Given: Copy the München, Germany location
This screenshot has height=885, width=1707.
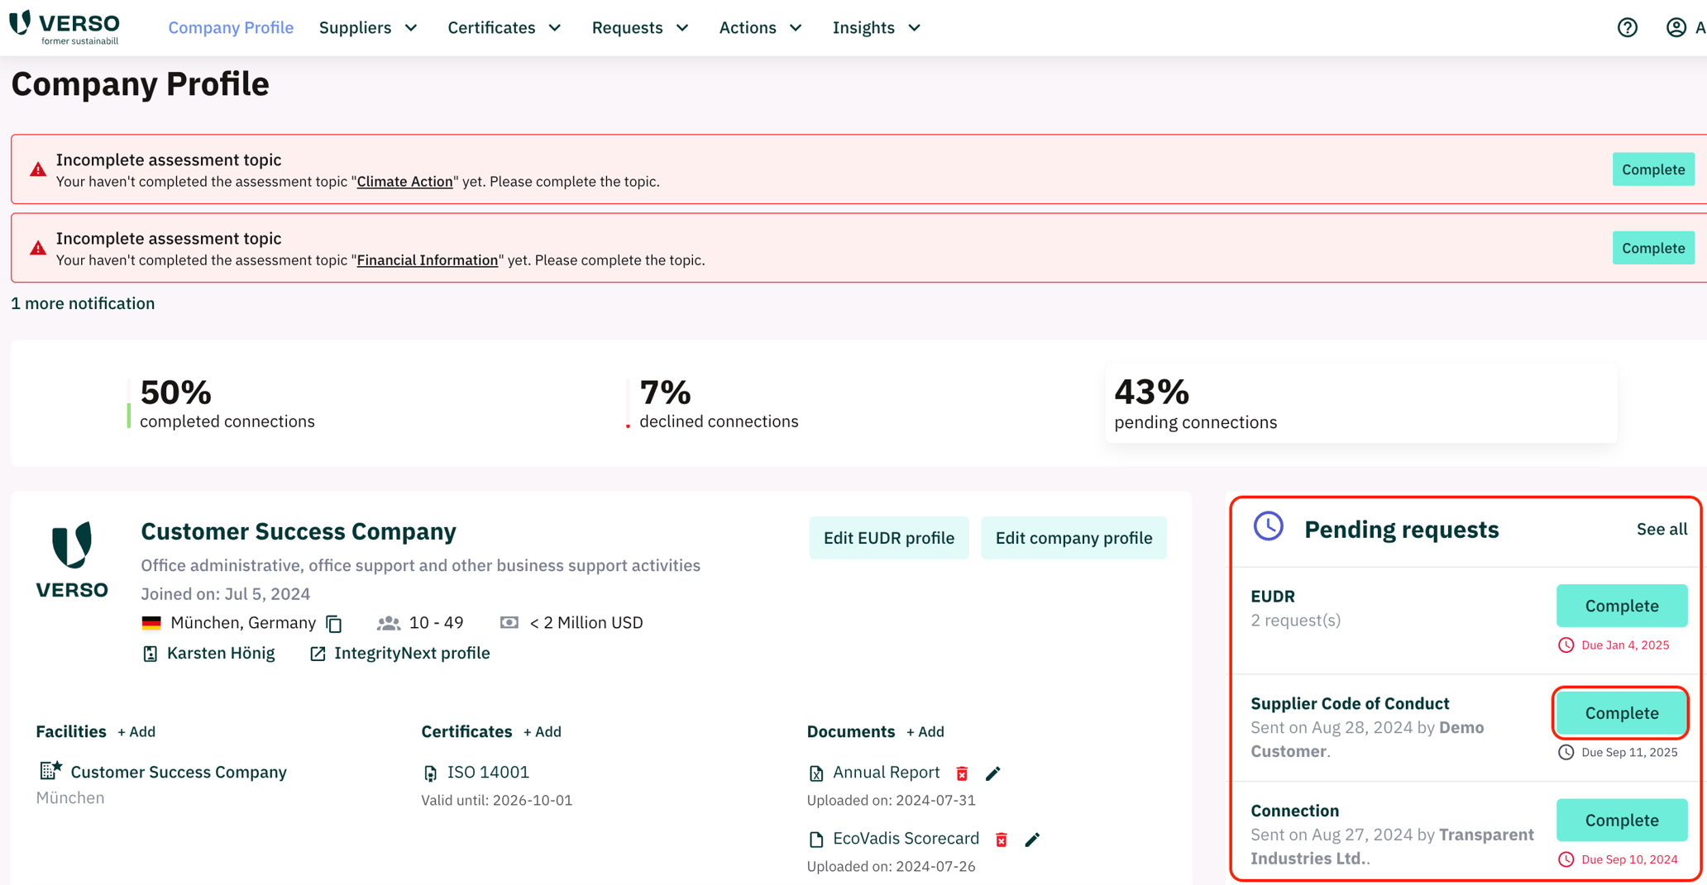Looking at the screenshot, I should (334, 623).
